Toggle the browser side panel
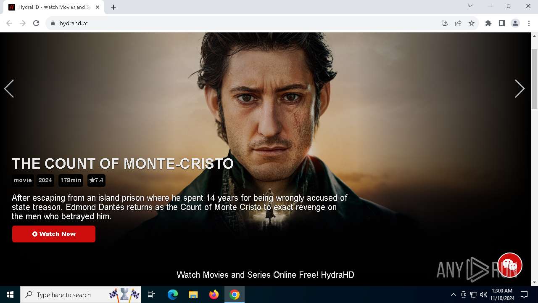 (x=502, y=23)
